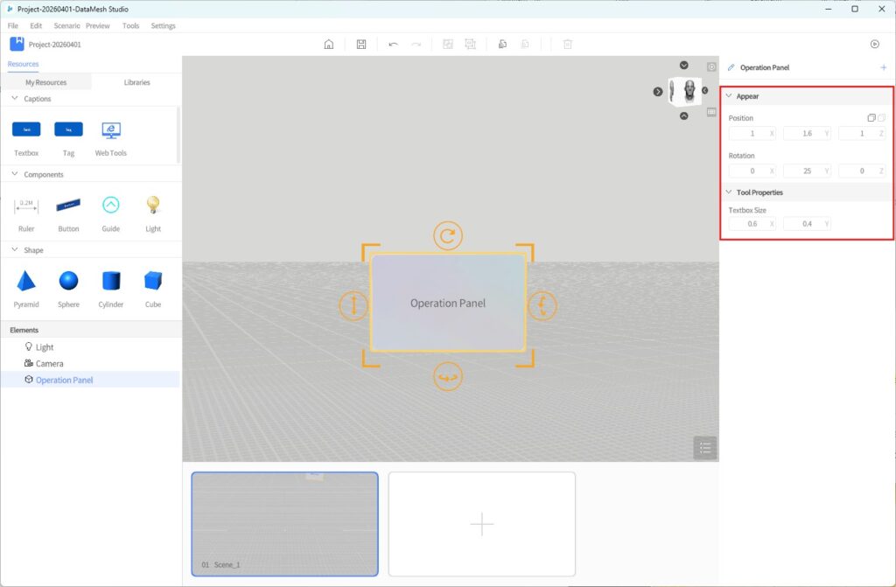The height and width of the screenshot is (587, 896).
Task: Click the rotate gizmo above the Operation Panel
Action: pos(448,236)
